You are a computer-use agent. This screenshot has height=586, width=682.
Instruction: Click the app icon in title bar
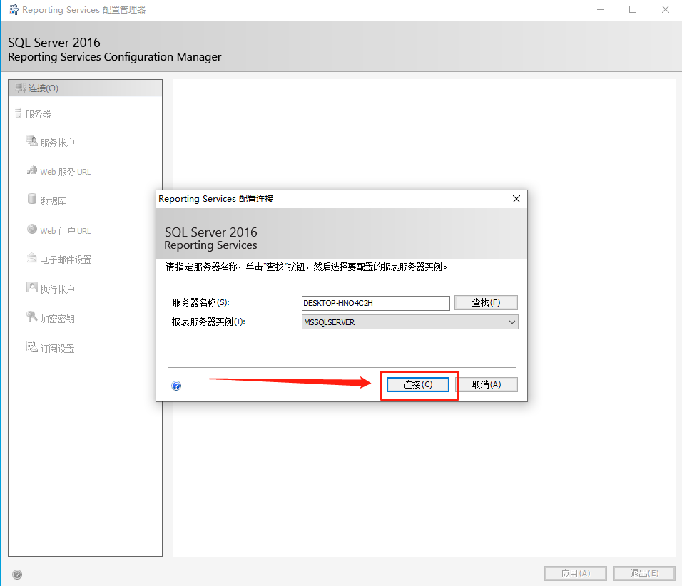13,9
